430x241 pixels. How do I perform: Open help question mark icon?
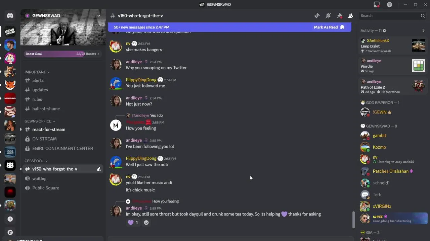coord(389,4)
